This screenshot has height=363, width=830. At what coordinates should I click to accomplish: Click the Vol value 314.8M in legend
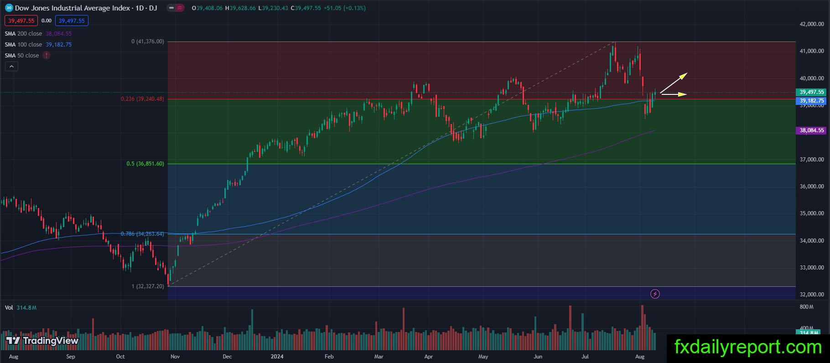26,308
